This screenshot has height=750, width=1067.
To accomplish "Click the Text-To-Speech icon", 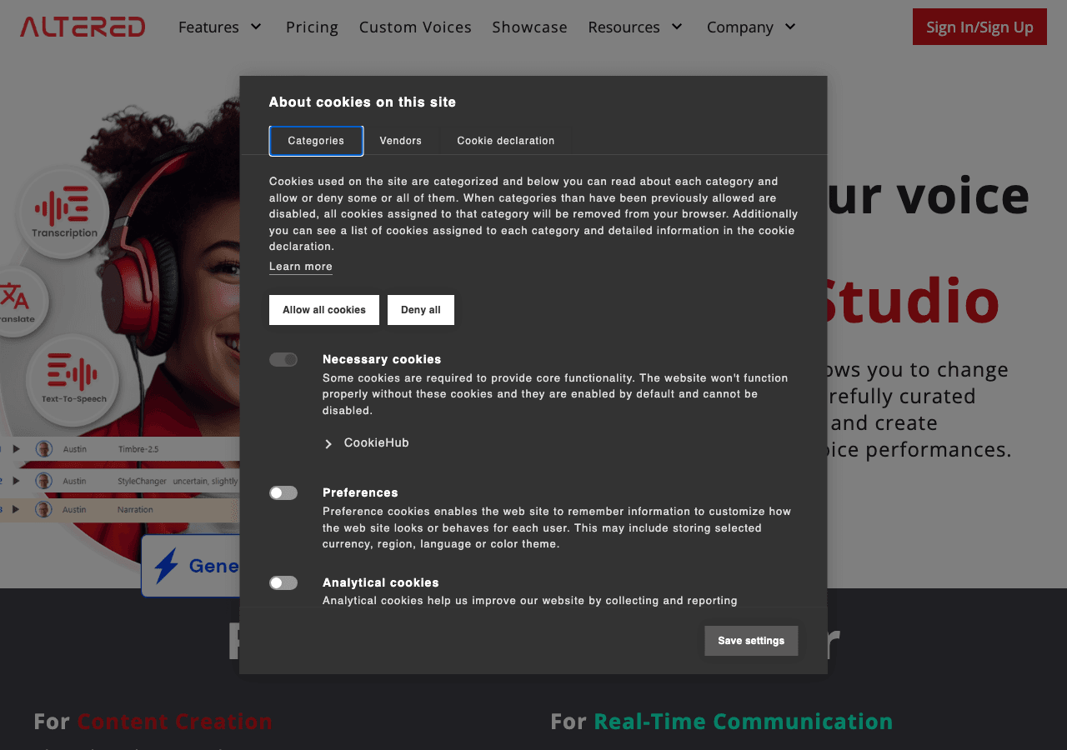I will point(73,372).
